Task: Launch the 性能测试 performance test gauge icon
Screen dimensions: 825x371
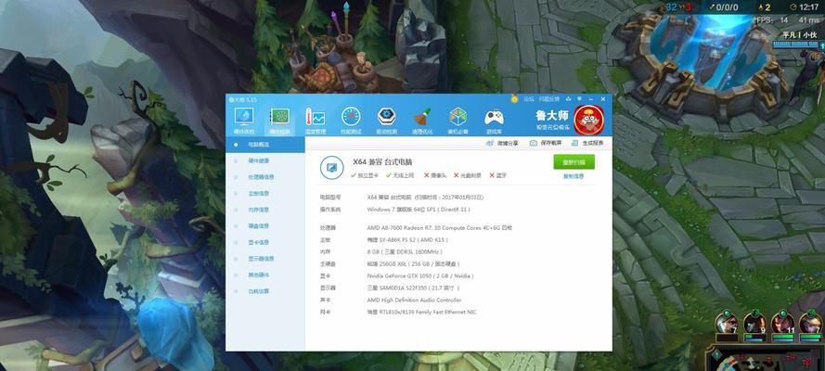Action: 351,121
